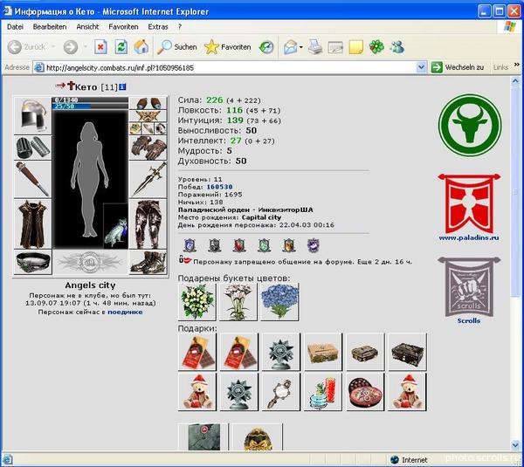This screenshot has height=467, width=524.
Task: Select the purple shield badge
Action: [314, 245]
